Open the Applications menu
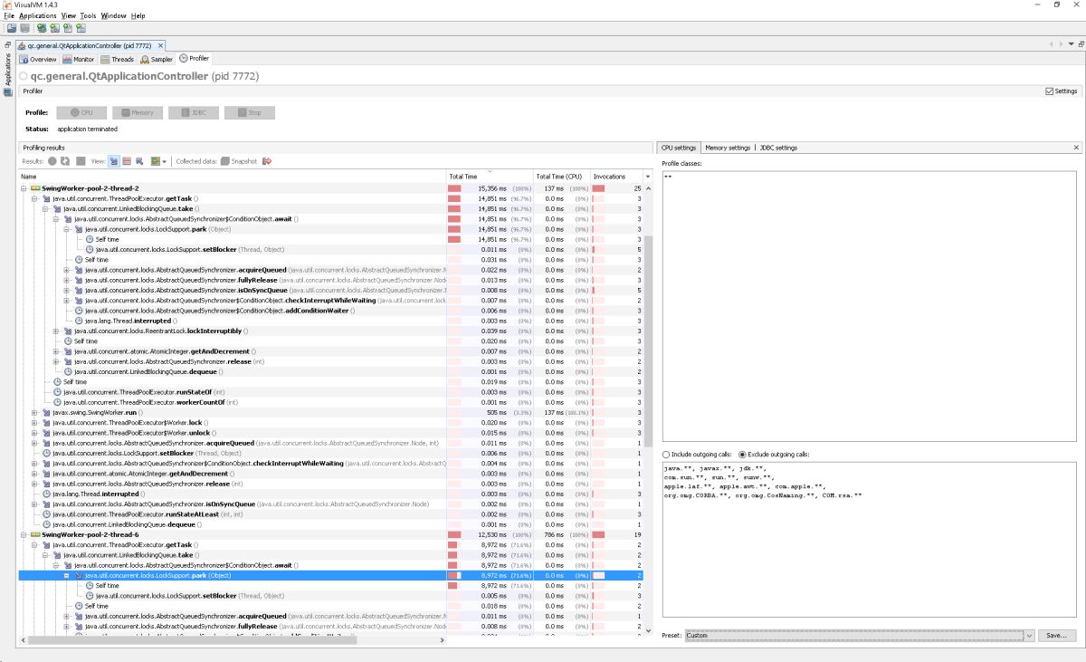 click(x=38, y=15)
